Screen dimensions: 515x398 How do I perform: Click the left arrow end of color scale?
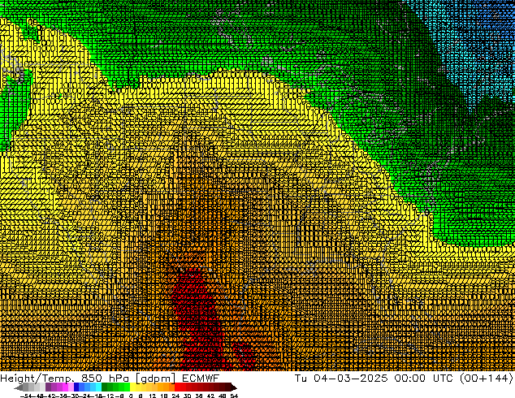point(19,387)
